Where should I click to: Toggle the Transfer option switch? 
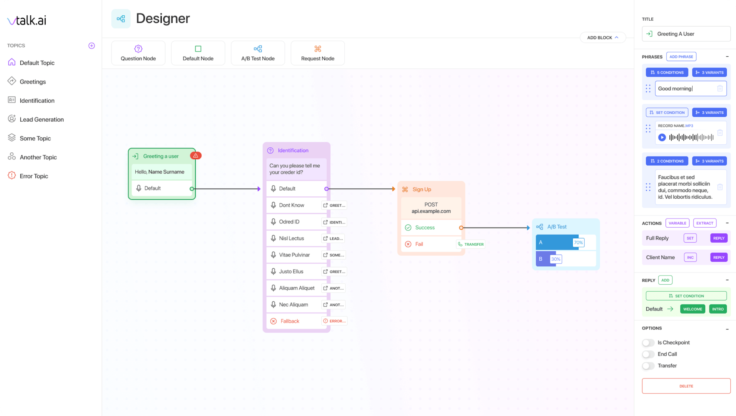point(648,366)
